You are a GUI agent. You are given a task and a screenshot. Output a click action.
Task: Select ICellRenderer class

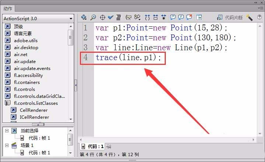coord(34,117)
